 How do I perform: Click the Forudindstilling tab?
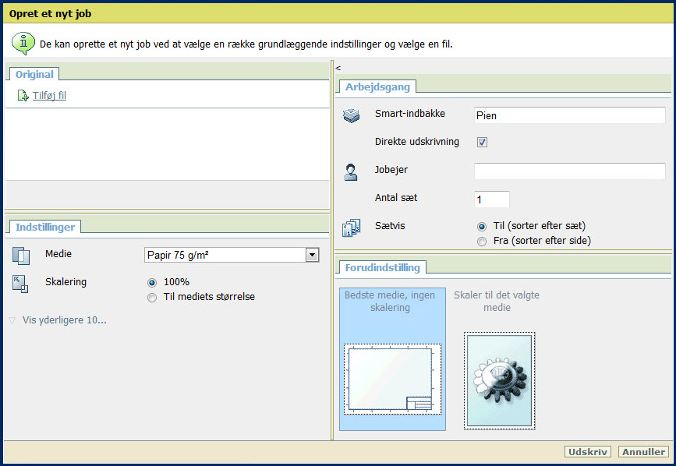pyautogui.click(x=382, y=267)
